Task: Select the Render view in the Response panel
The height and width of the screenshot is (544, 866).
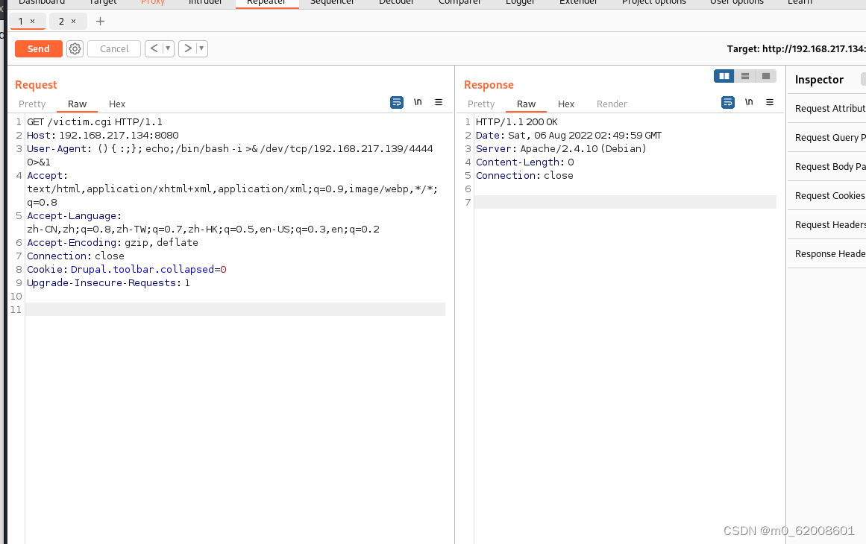Action: (x=612, y=104)
